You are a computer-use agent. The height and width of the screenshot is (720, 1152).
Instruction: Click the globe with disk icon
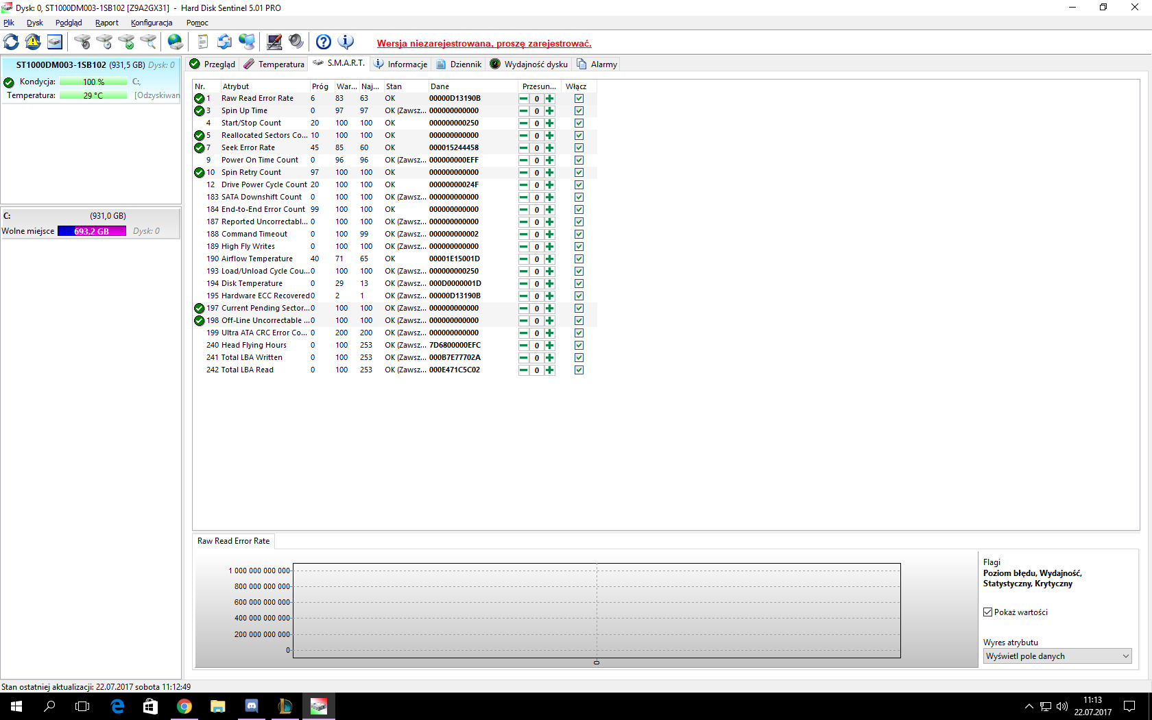coord(176,42)
